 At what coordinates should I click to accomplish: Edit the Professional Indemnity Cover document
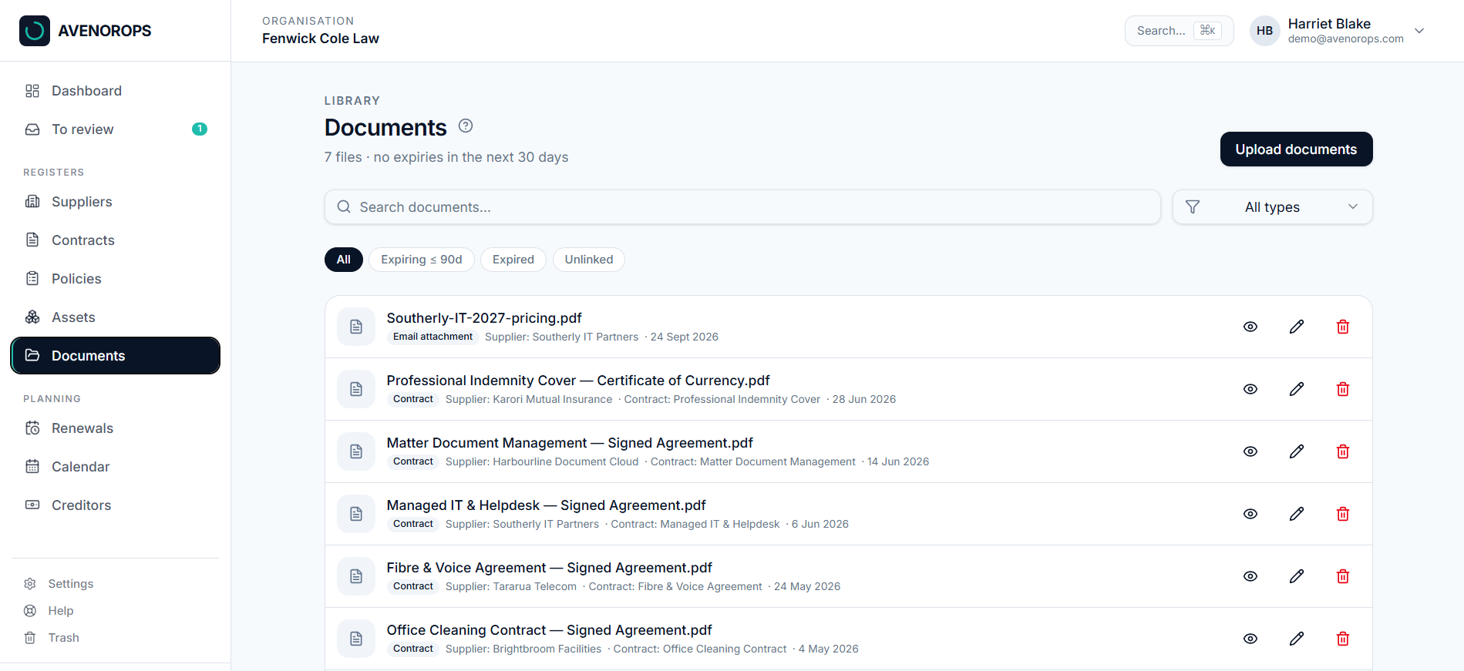tap(1297, 389)
